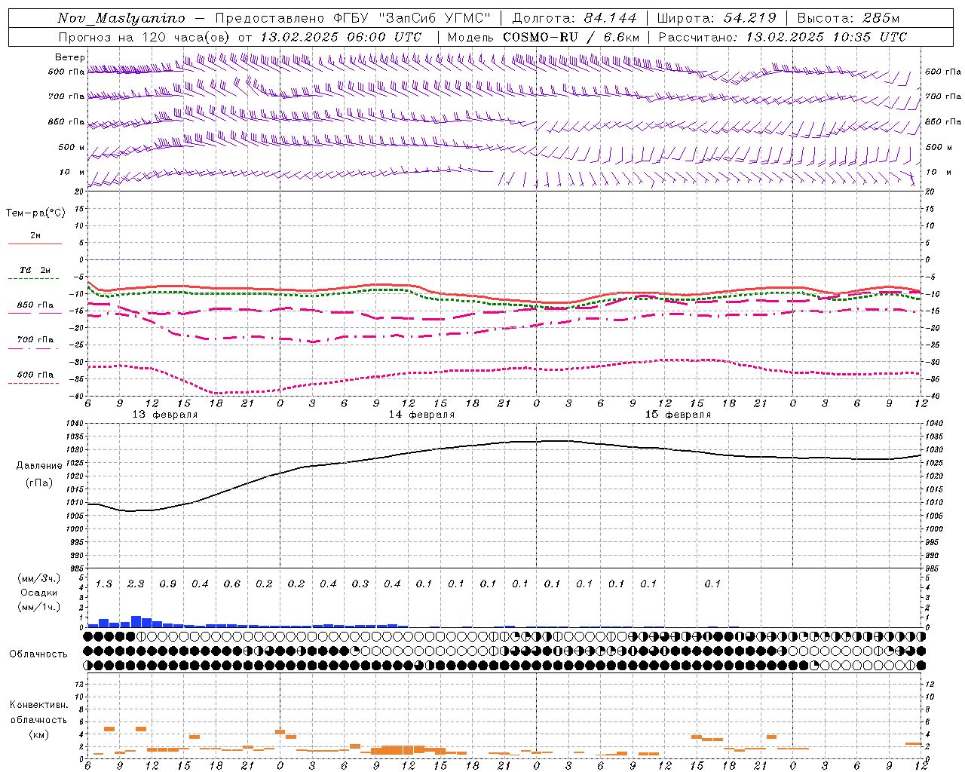Click the 'Тем-ра(°C)' temperature label
Screen dimensions: 965x772
click(x=35, y=213)
